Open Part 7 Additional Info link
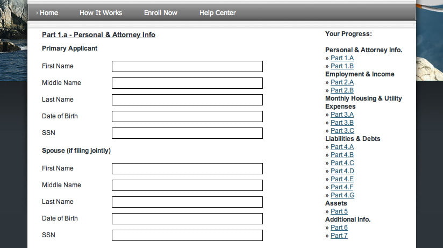443x248 pixels. [339, 236]
